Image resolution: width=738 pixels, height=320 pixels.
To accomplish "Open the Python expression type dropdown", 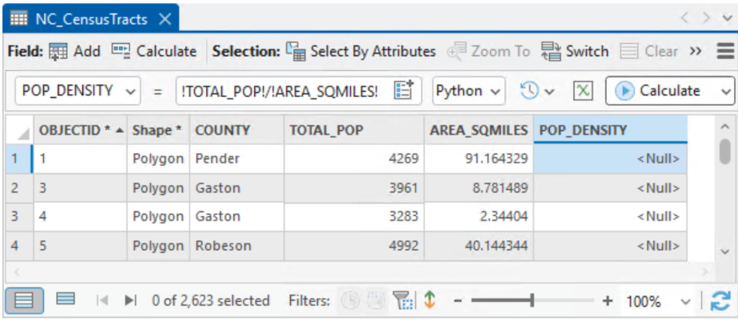I will (468, 90).
